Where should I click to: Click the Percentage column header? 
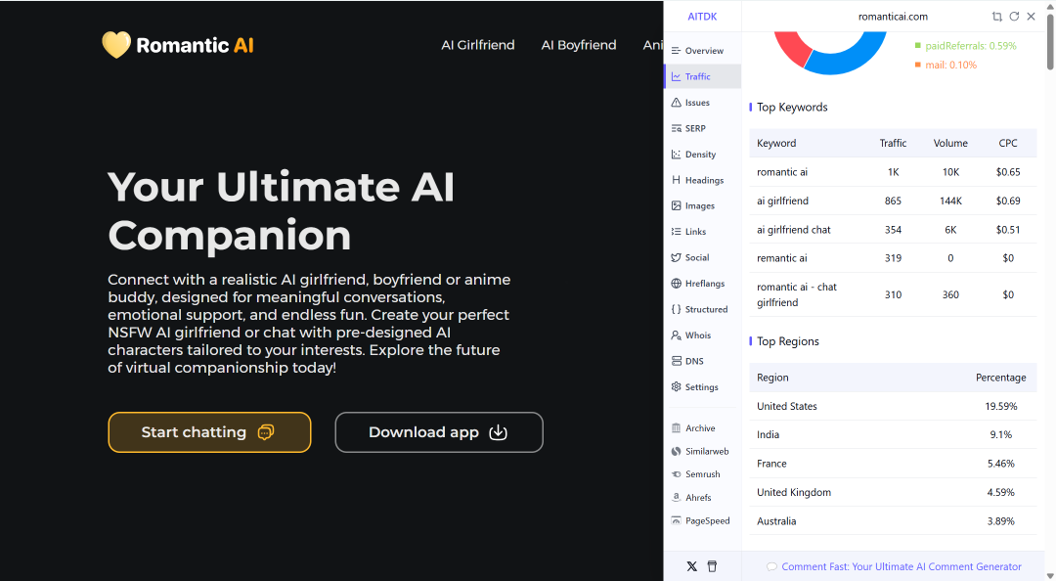tap(1001, 378)
